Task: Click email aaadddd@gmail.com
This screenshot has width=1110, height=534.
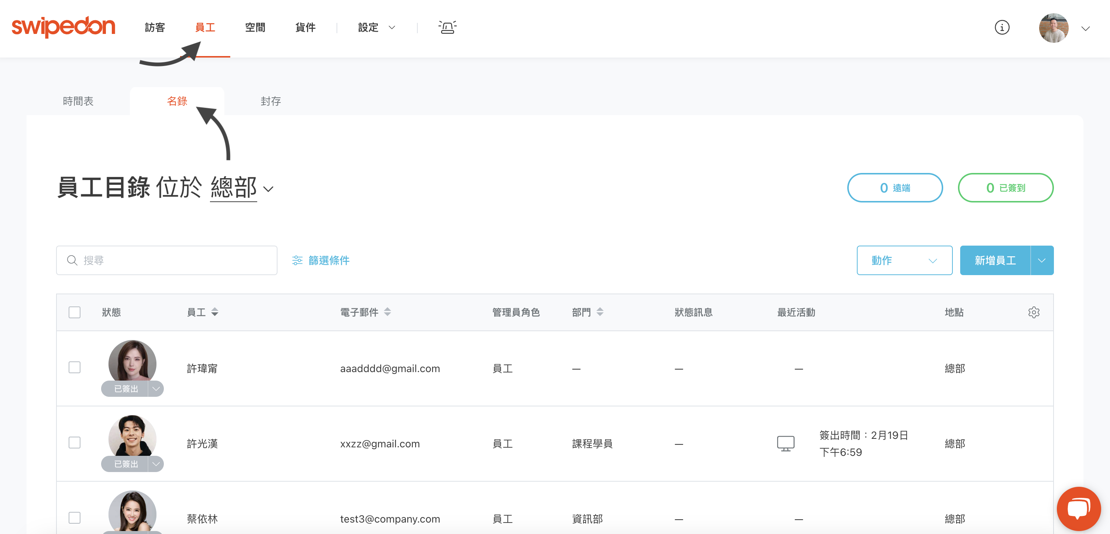Action: 390,369
